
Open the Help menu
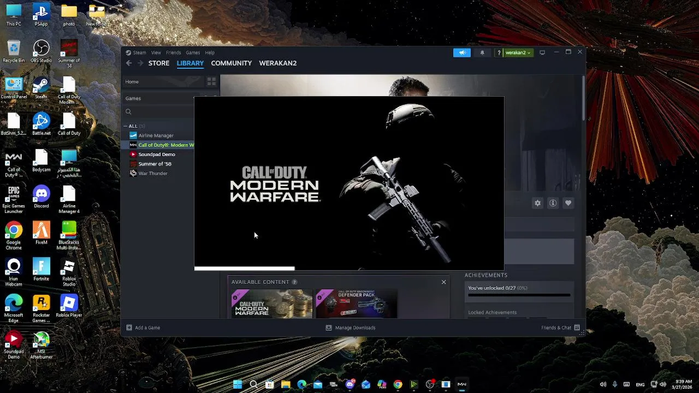210,52
